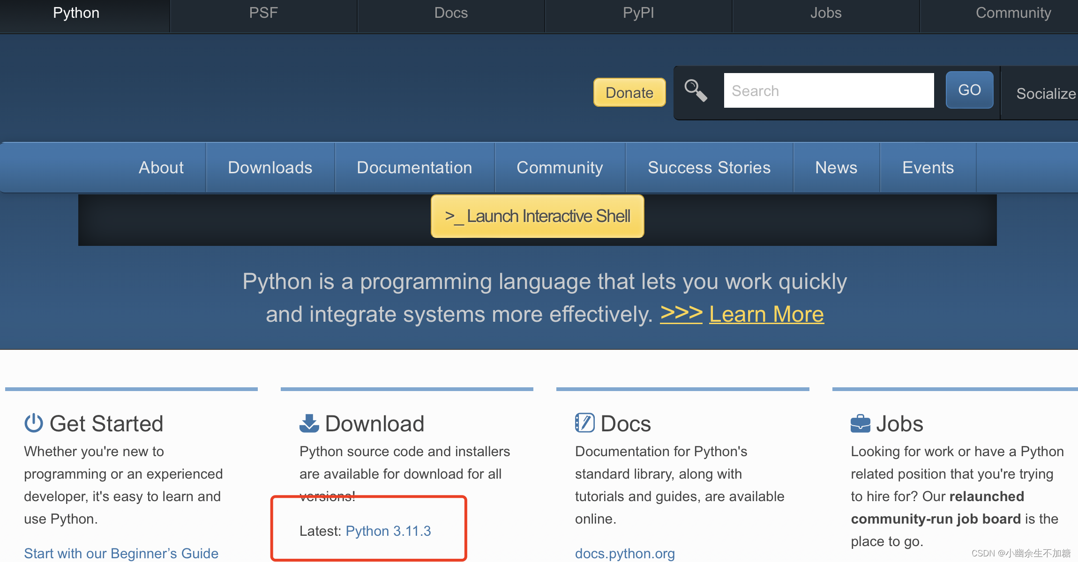Image resolution: width=1078 pixels, height=562 pixels.
Task: Open the Python 3.11.3 latest download link
Action: click(388, 531)
